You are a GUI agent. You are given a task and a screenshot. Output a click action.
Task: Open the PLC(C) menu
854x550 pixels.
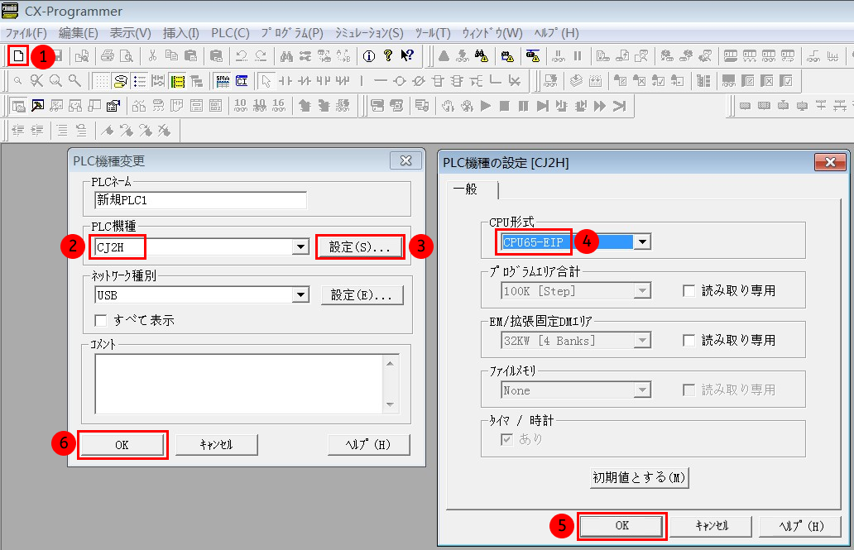pyautogui.click(x=230, y=33)
